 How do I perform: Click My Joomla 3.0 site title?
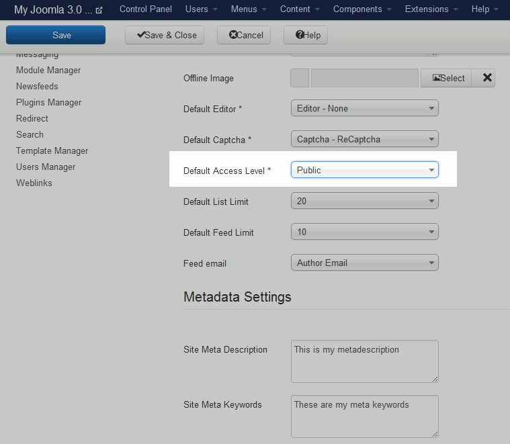53,10
